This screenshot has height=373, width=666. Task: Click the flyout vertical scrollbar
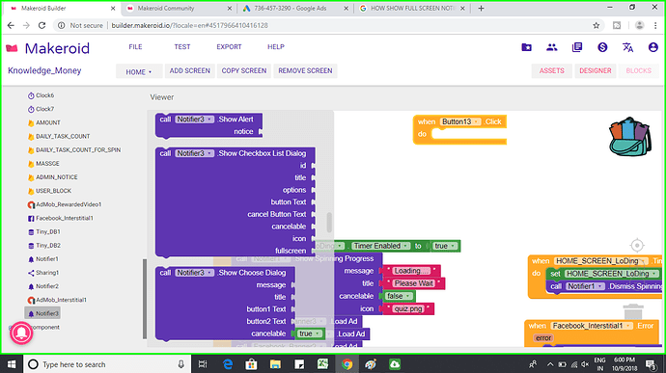click(329, 222)
